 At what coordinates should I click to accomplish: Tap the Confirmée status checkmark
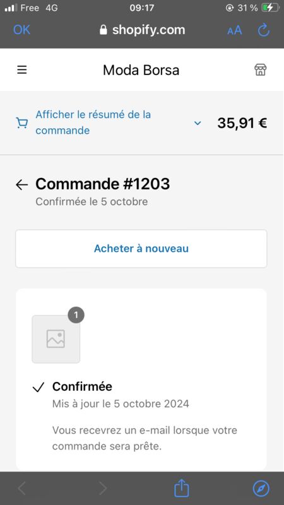pyautogui.click(x=38, y=388)
